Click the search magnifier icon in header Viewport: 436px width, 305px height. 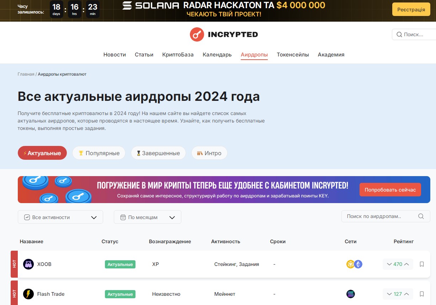(x=399, y=34)
